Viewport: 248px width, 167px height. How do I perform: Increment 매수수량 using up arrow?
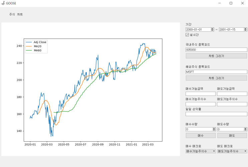[x=214, y=128]
